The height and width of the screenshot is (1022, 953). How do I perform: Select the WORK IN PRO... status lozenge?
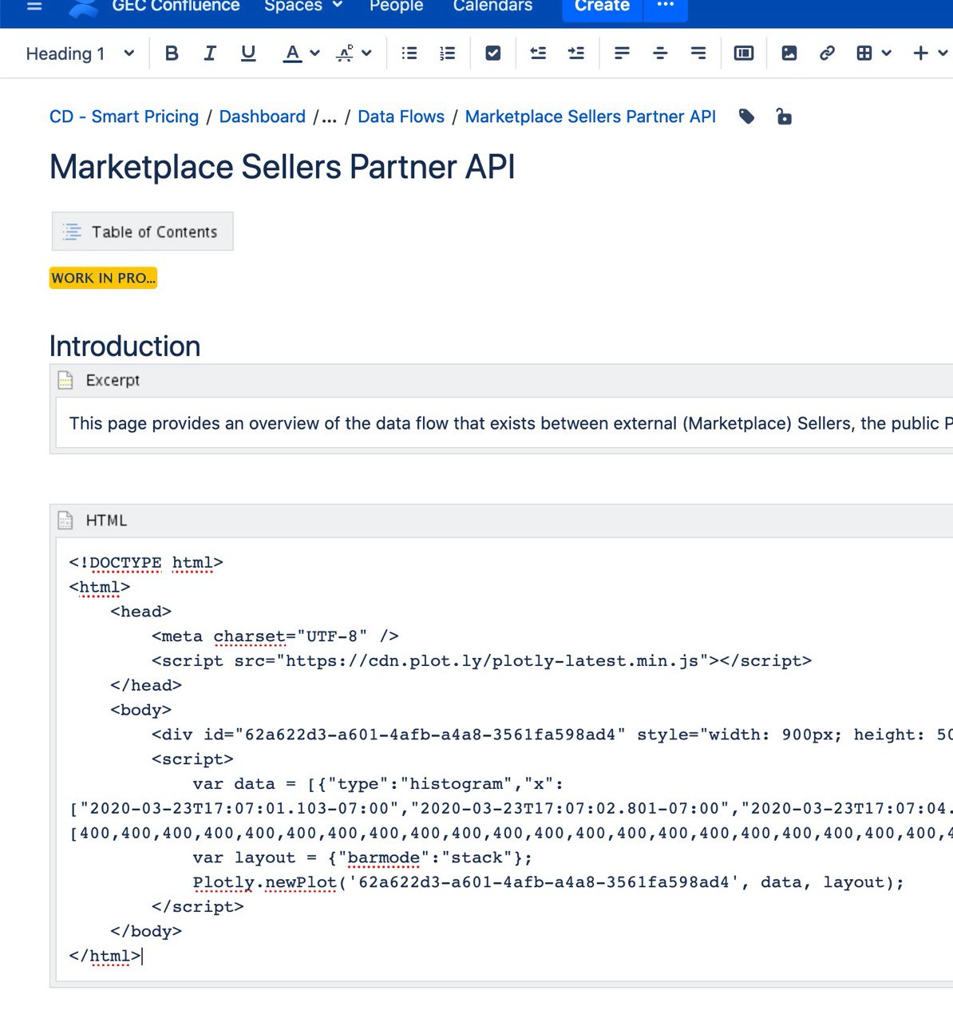coord(103,278)
